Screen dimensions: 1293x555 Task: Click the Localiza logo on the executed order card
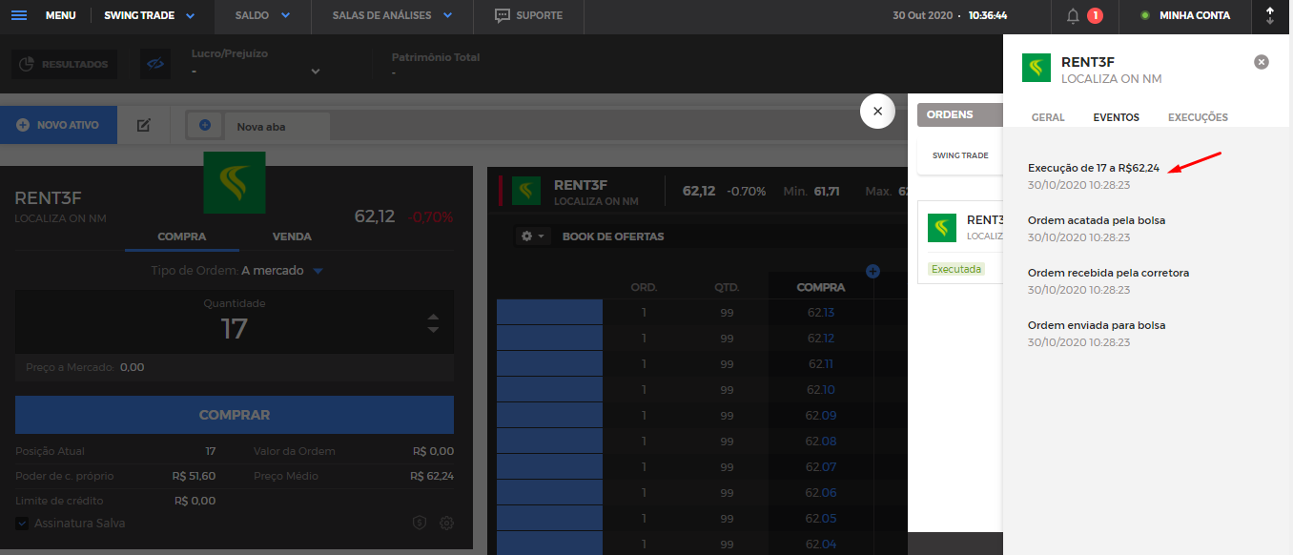coord(943,227)
